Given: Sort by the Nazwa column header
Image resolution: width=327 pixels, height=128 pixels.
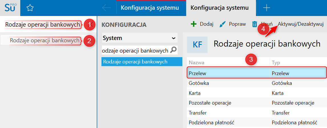Looking at the screenshot, I should pos(196,63).
